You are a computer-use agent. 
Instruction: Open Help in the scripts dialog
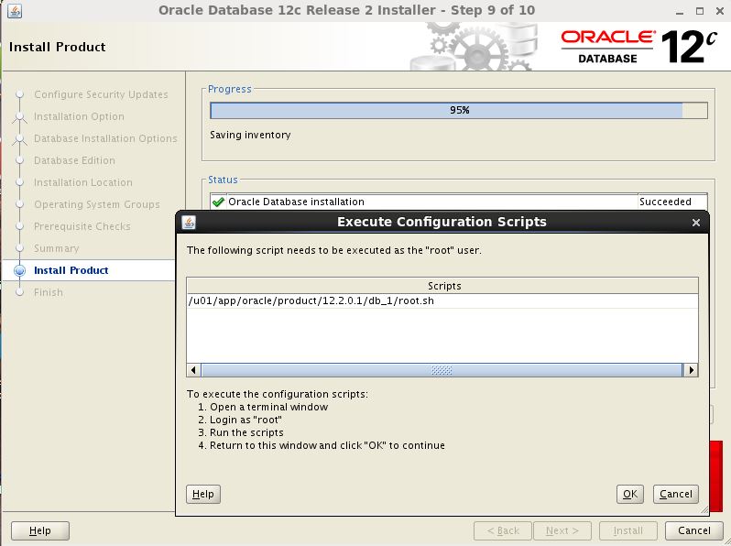pos(202,494)
